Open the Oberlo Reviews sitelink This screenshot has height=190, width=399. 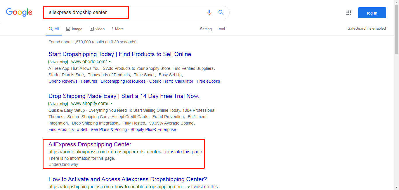point(63,81)
